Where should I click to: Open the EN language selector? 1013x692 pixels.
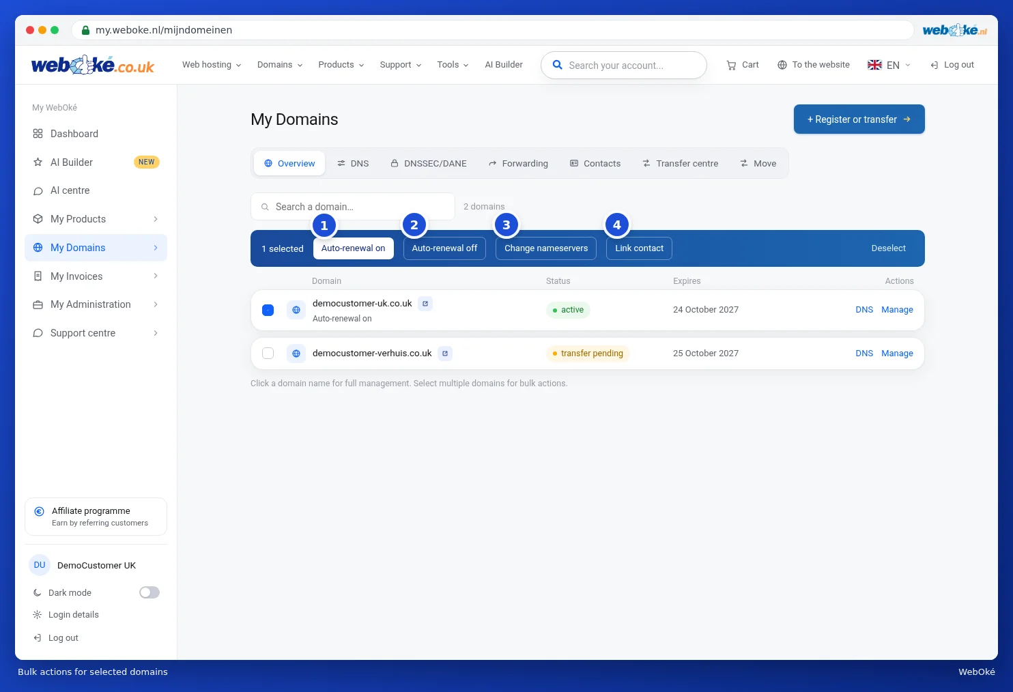(889, 65)
